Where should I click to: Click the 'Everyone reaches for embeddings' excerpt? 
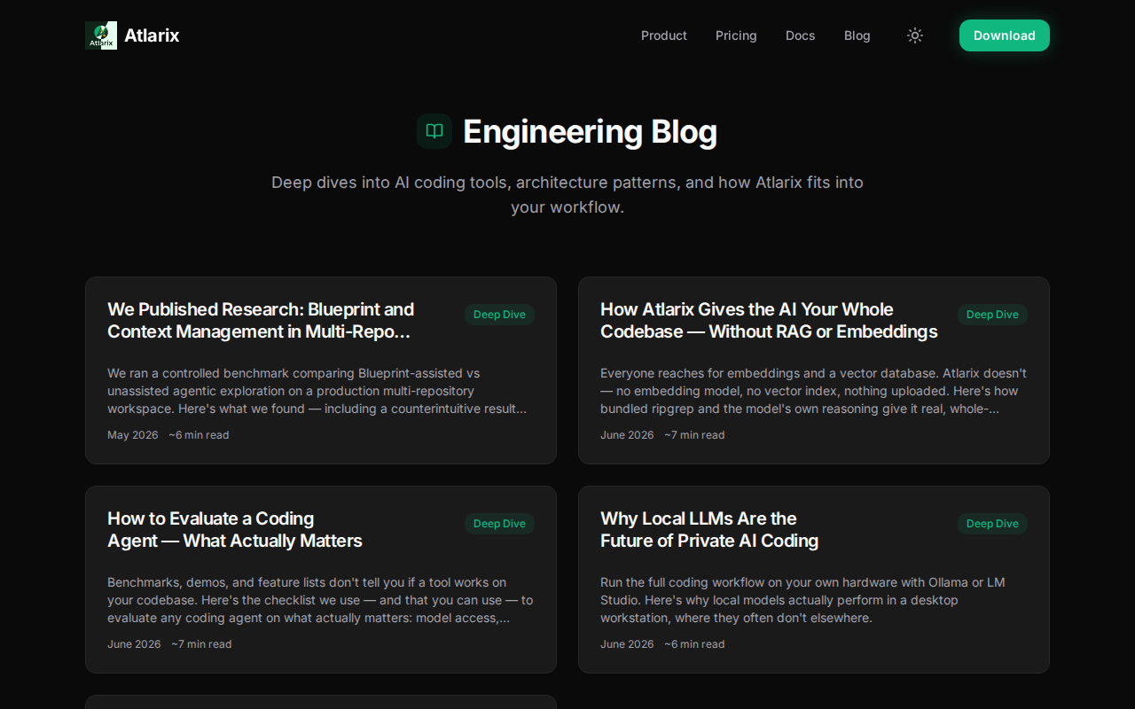(813, 391)
